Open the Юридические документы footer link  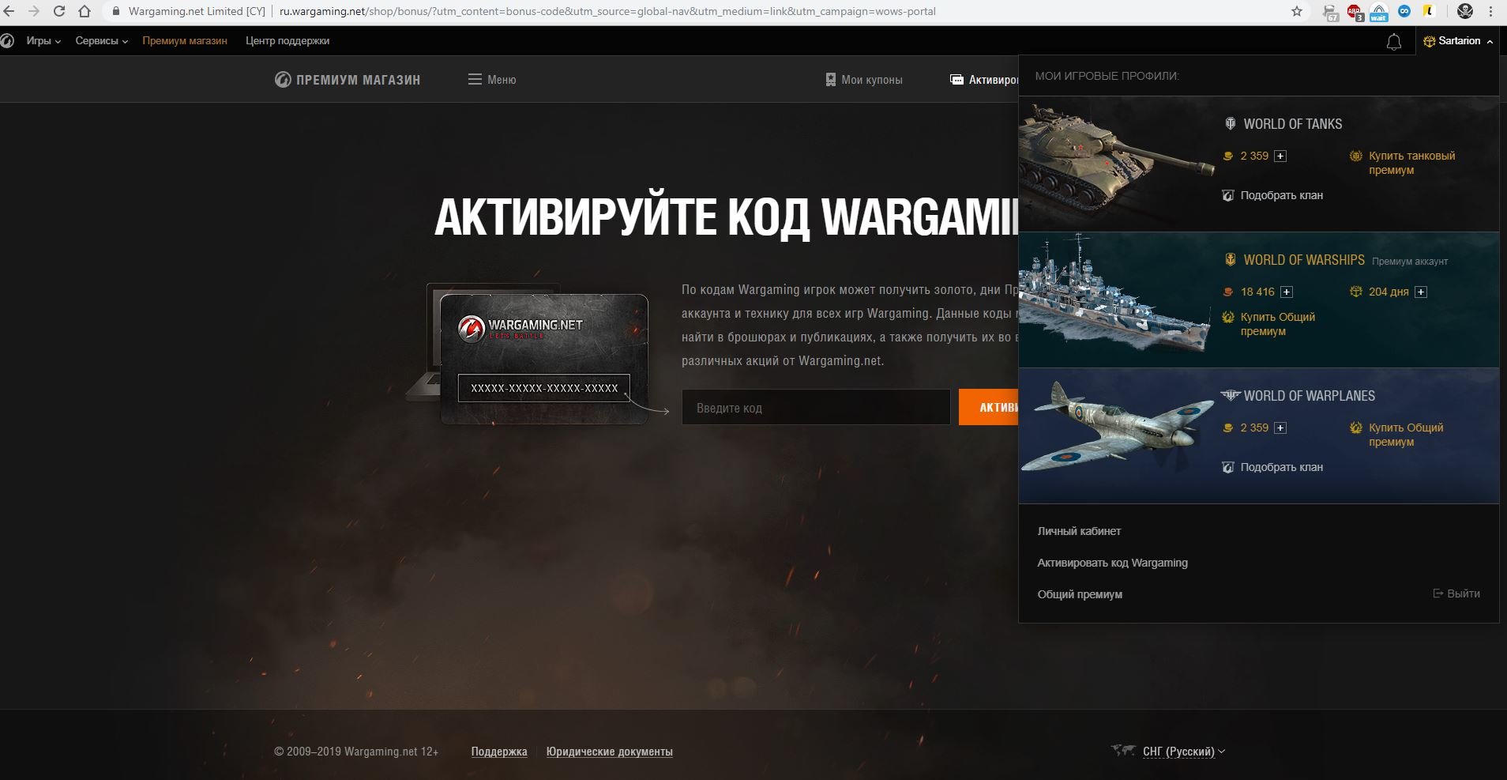coord(609,752)
